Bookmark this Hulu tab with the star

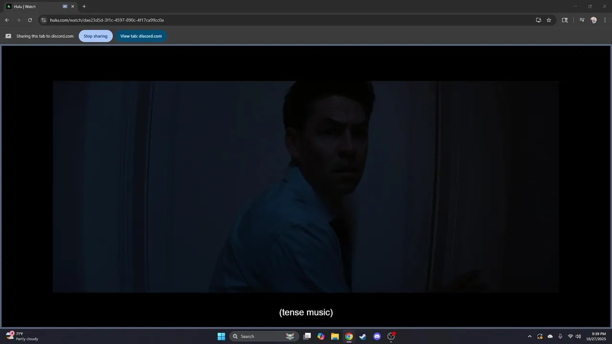pos(549,20)
